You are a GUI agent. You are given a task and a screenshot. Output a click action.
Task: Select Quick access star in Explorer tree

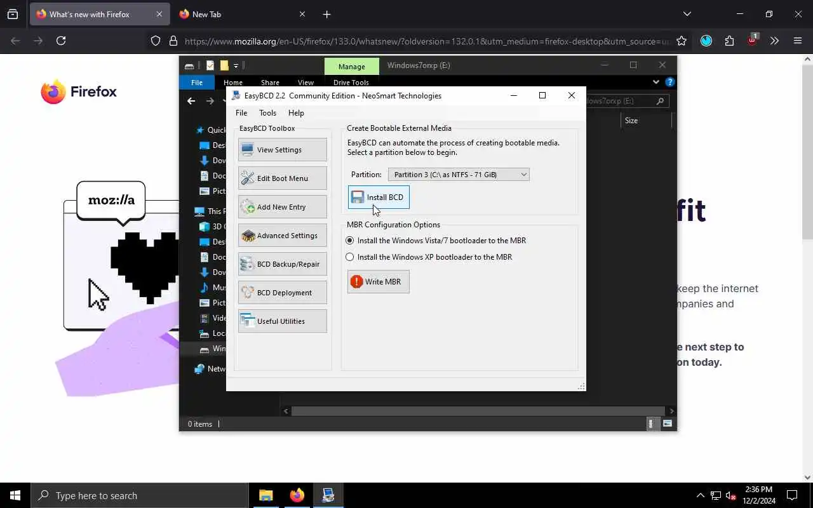(200, 130)
